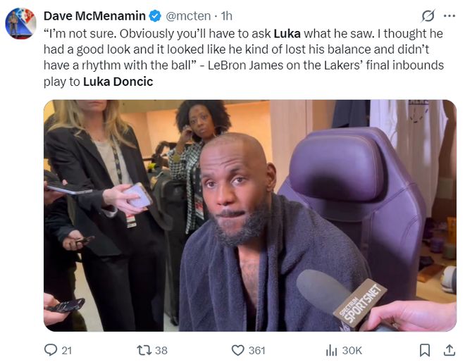465x362 pixels.
Task: Open view analytics bar chart icon
Action: [331, 350]
